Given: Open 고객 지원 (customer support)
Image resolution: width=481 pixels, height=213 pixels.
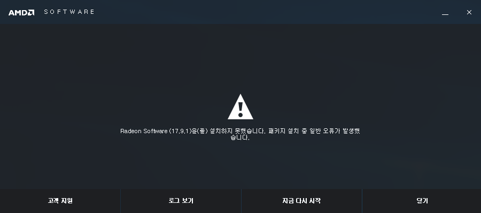Looking at the screenshot, I should pyautogui.click(x=60, y=201).
